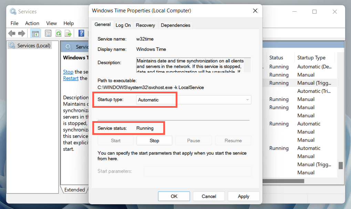The image size is (351, 209).
Task: Close the Windows Time Properties dialog
Action: [255, 11]
